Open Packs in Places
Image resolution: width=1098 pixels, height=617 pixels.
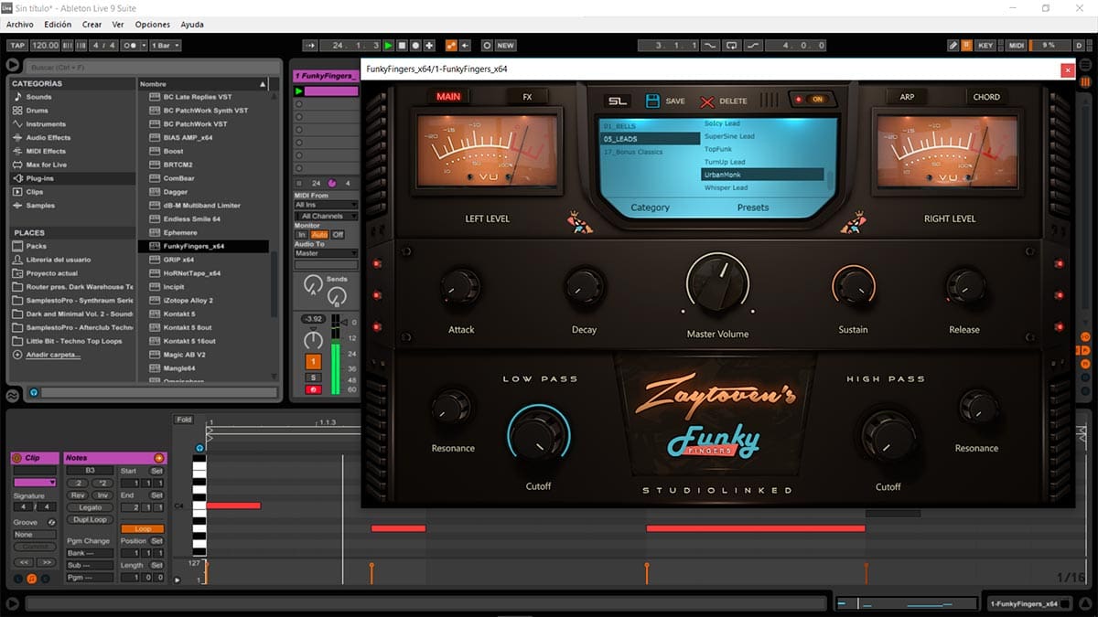click(37, 246)
